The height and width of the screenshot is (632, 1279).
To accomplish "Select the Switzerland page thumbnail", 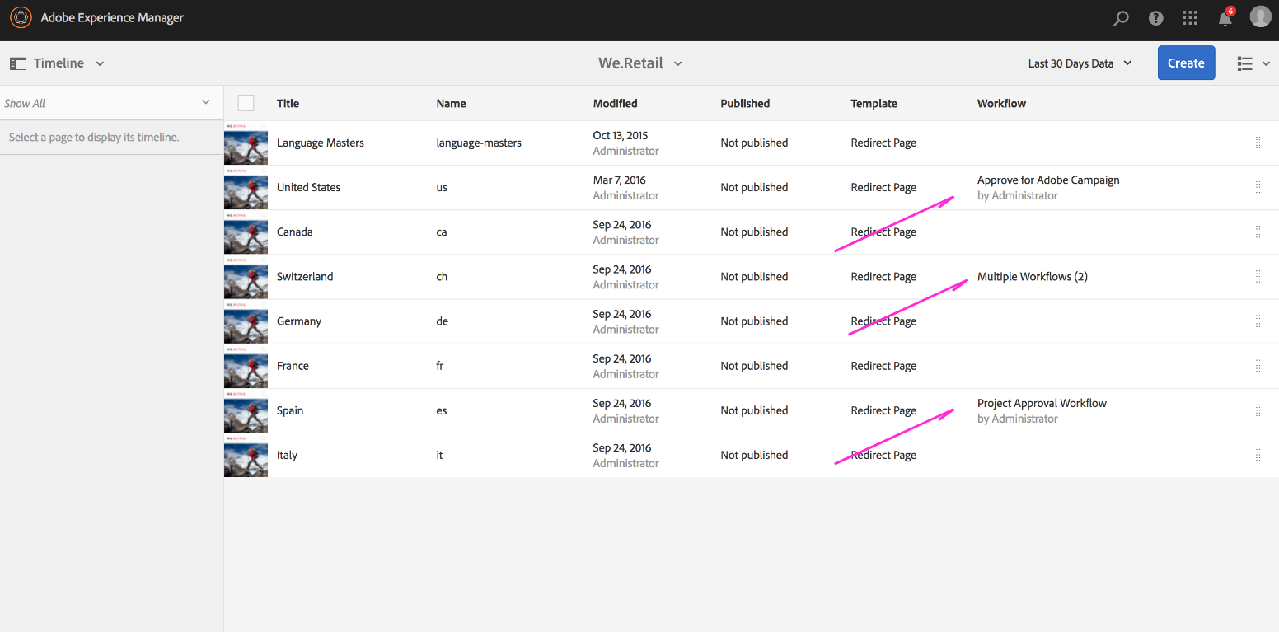I will 246,276.
